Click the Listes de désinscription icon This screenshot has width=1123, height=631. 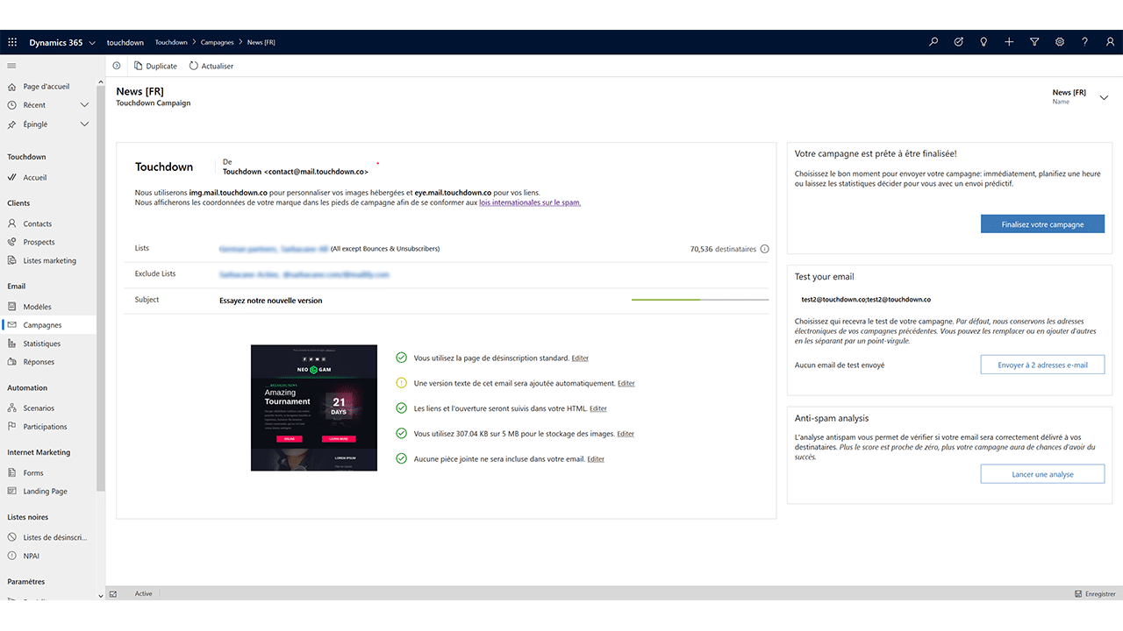tap(12, 537)
